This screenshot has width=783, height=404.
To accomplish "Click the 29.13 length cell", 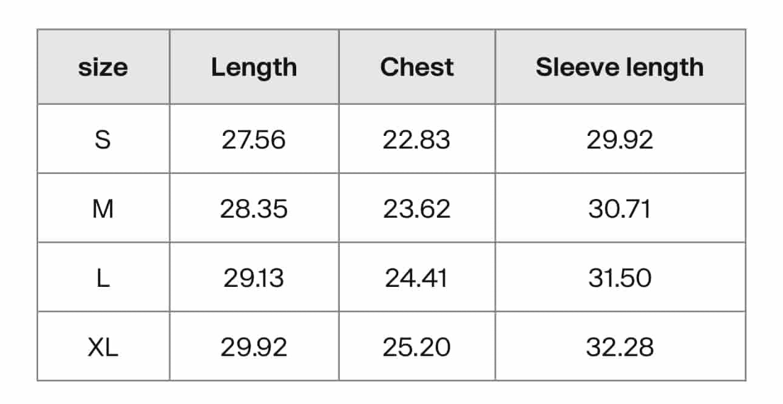I will tap(254, 278).
